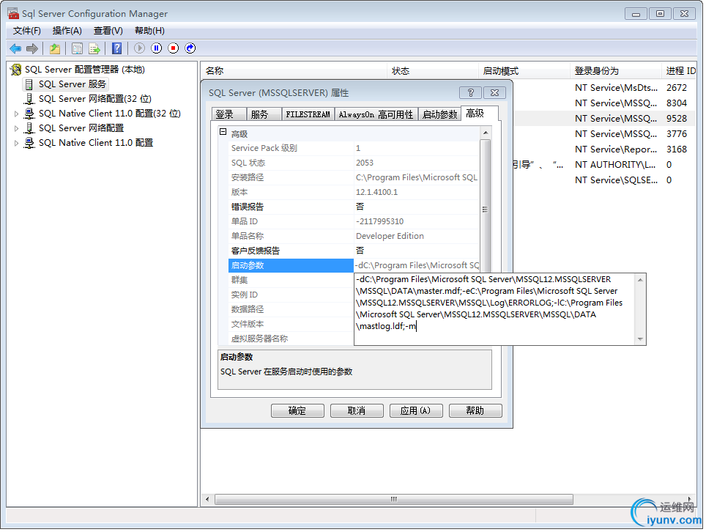Click the 启动模式 column header

(x=524, y=71)
